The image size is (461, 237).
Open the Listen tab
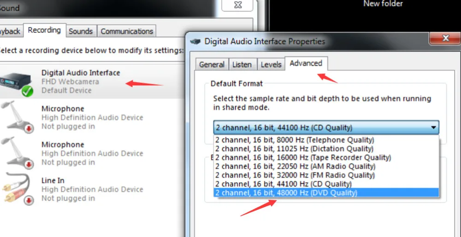click(242, 64)
